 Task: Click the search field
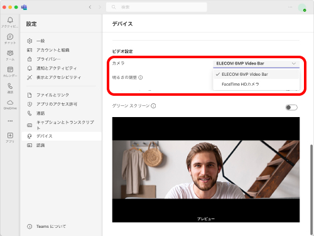click(x=156, y=7)
